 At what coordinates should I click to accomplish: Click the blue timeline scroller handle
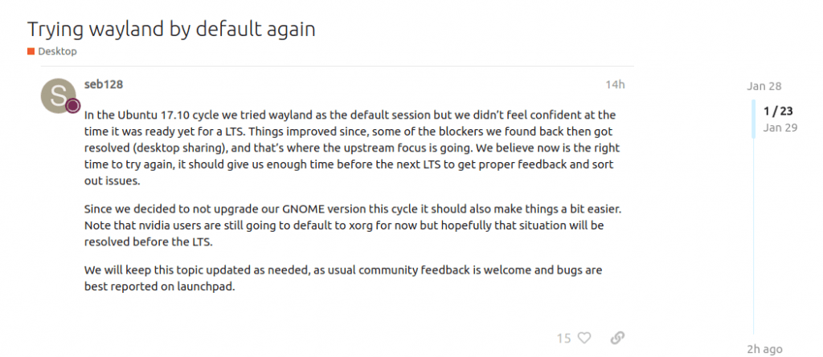pos(754,119)
